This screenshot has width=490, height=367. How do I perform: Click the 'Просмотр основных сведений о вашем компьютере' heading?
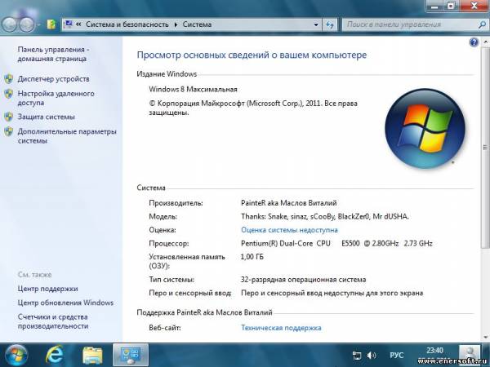[252, 55]
